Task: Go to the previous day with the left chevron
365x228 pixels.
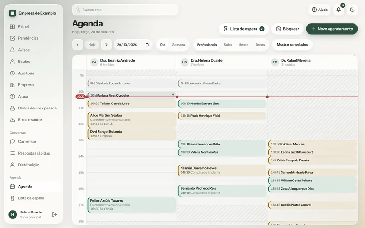Action: click(x=78, y=45)
